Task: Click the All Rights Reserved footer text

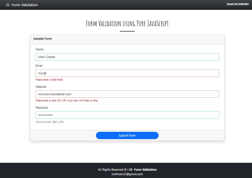Action: [111, 170]
